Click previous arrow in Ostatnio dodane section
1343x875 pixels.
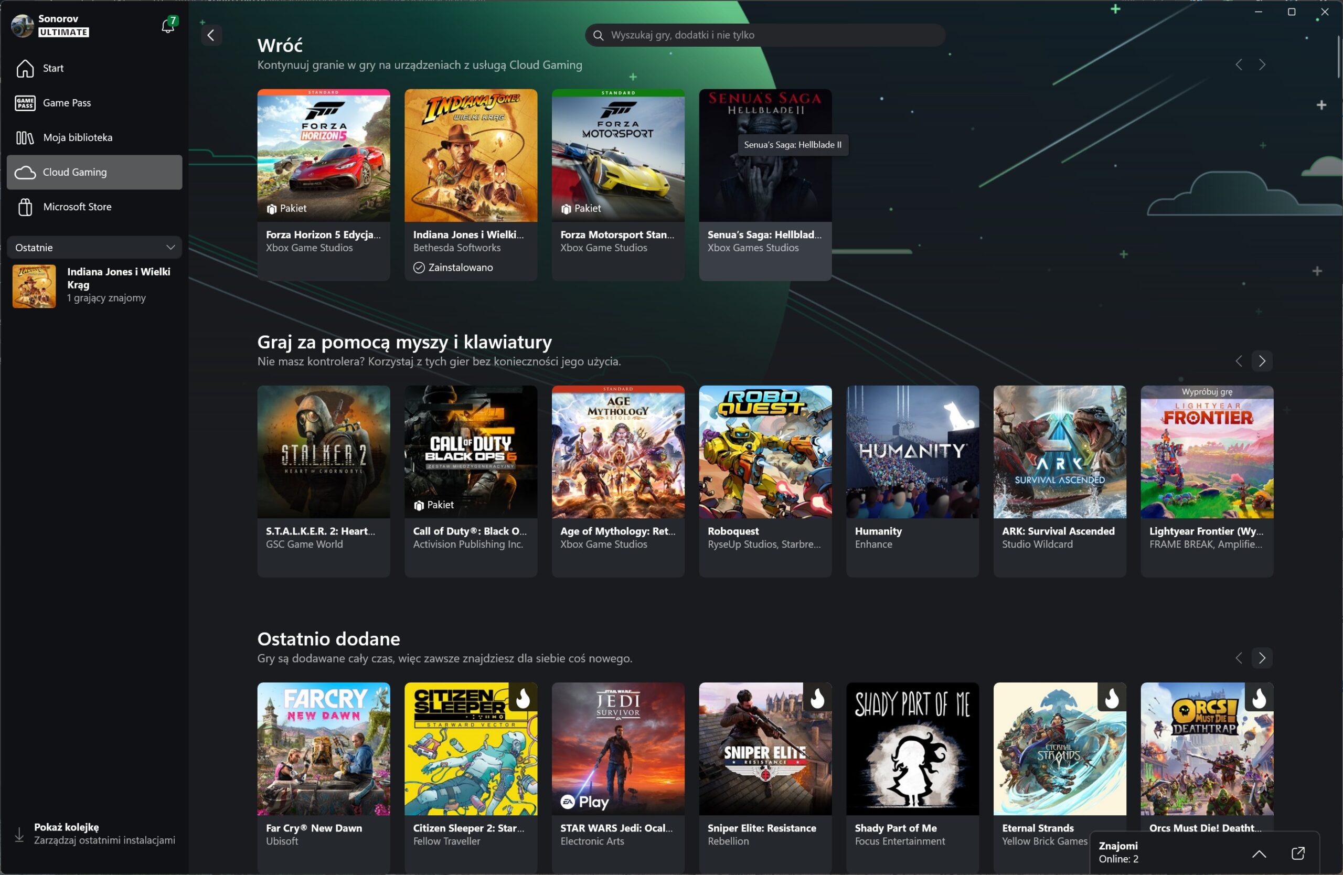1239,658
